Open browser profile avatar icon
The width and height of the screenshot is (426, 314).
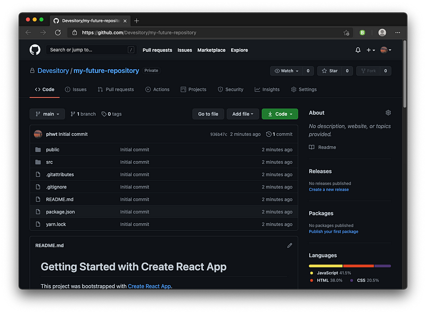click(x=382, y=32)
